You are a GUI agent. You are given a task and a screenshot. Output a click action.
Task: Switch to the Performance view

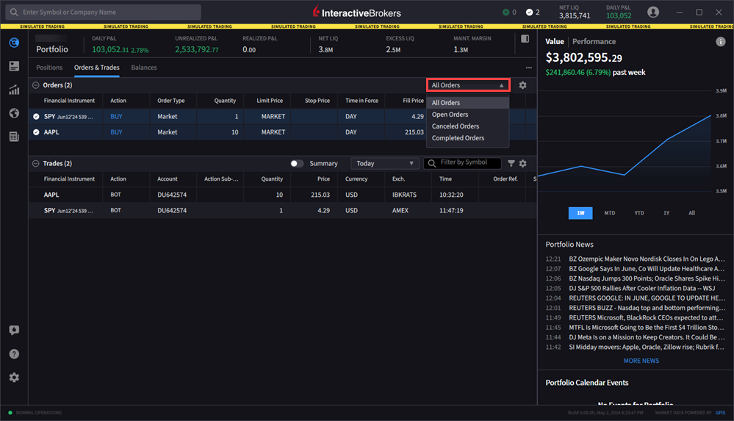[594, 41]
